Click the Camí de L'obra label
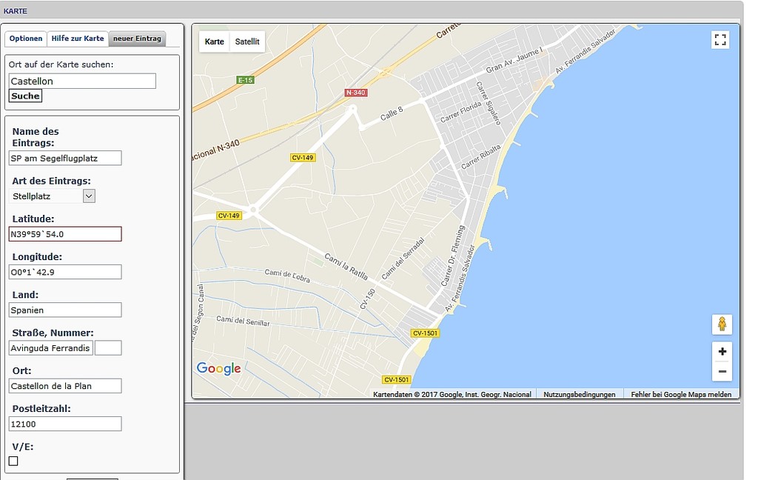758x480 pixels. pyautogui.click(x=287, y=276)
